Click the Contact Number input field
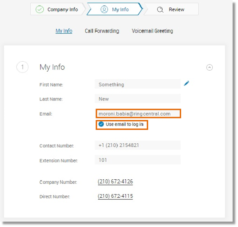 click(137, 145)
